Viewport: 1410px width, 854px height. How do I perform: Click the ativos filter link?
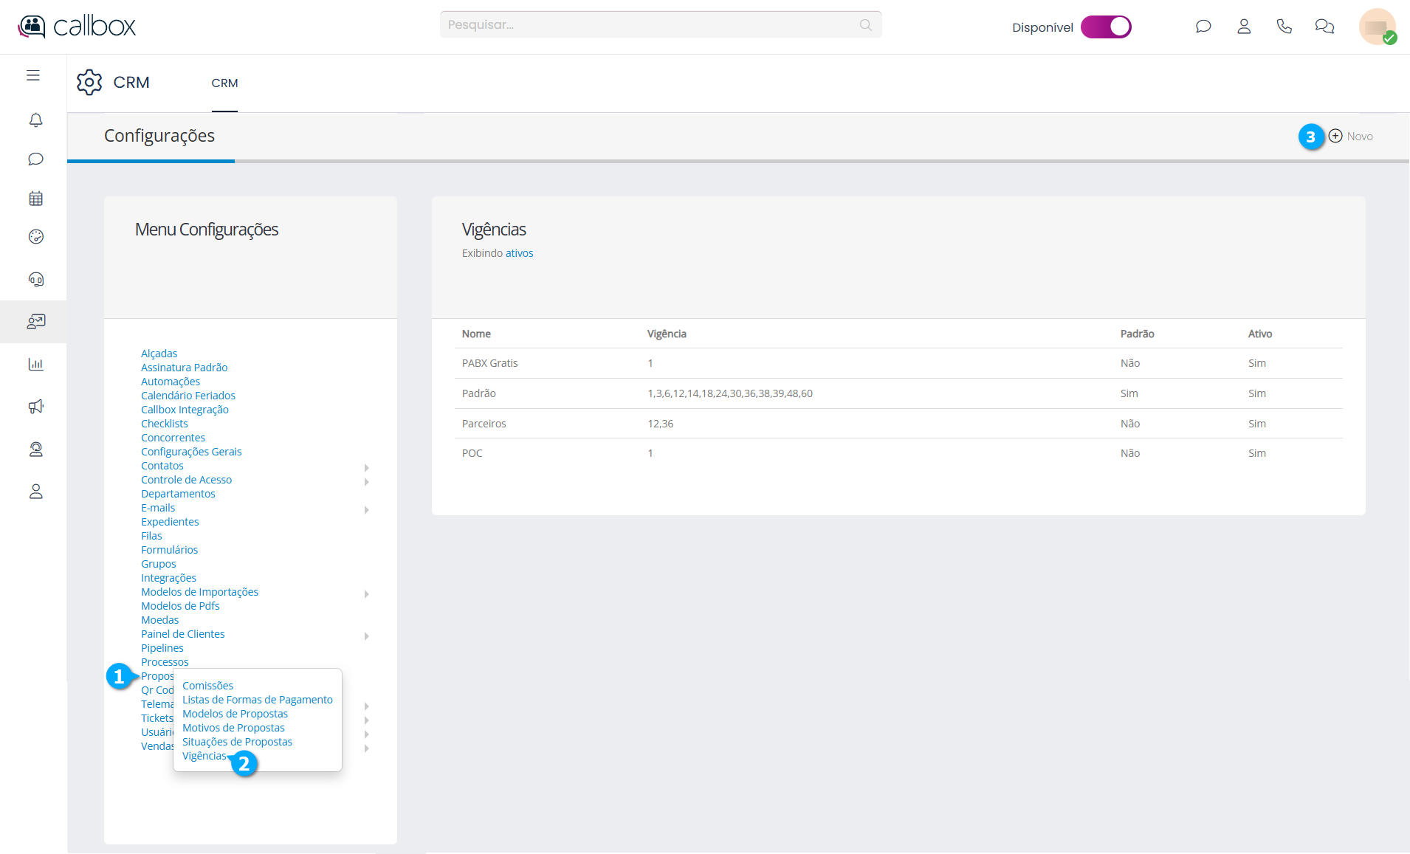click(x=519, y=253)
